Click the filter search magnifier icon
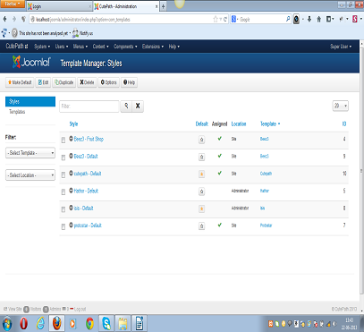 coord(126,106)
